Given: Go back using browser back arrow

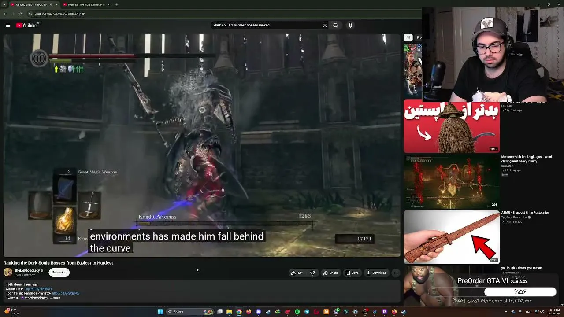Looking at the screenshot, I should tap(5, 14).
